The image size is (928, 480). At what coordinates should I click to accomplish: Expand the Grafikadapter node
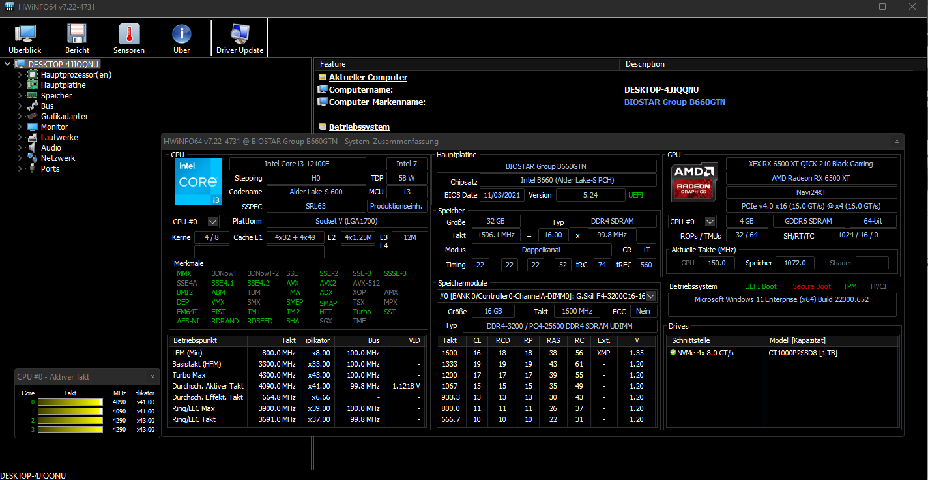20,117
